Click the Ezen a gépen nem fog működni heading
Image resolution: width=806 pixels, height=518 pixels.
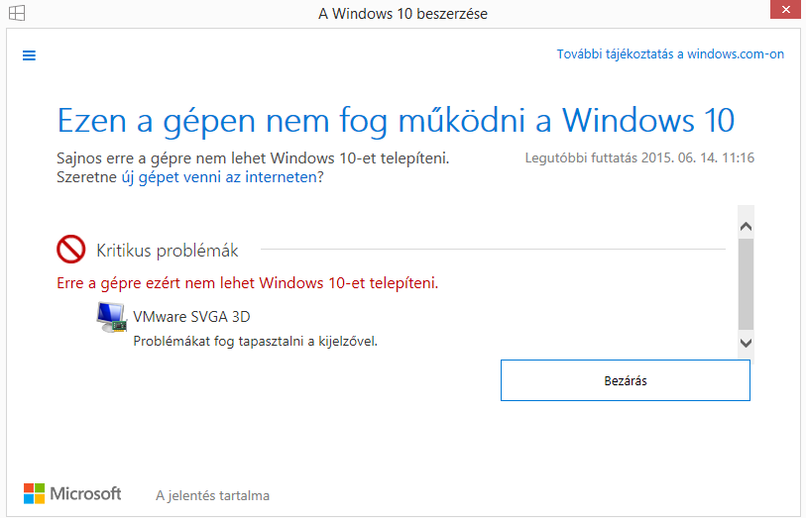[x=396, y=120]
